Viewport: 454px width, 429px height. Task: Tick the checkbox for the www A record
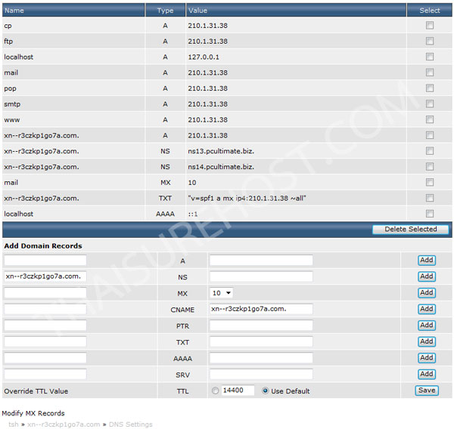tap(430, 119)
